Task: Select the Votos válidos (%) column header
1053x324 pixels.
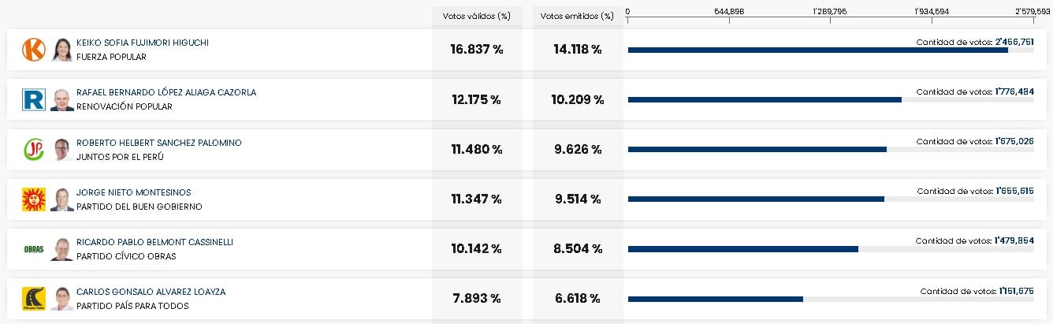Action: pos(476,16)
